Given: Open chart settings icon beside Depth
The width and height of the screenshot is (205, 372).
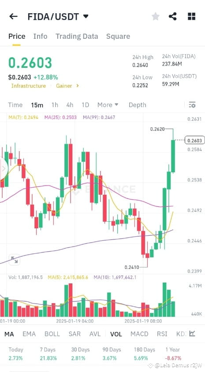Looking at the screenshot, I should tap(192, 105).
